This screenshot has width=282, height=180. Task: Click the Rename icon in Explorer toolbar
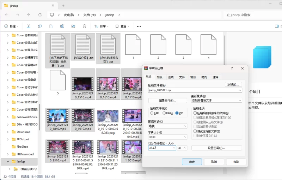62,26
